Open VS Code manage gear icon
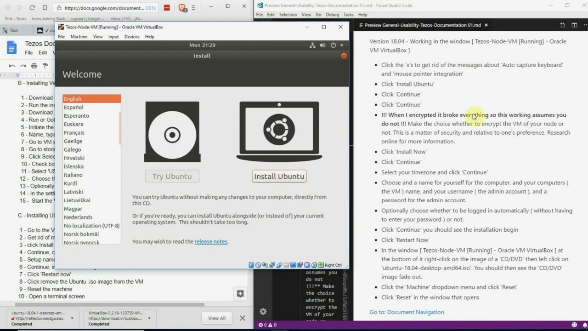 (263, 311)
